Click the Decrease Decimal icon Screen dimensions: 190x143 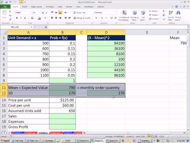115,18
